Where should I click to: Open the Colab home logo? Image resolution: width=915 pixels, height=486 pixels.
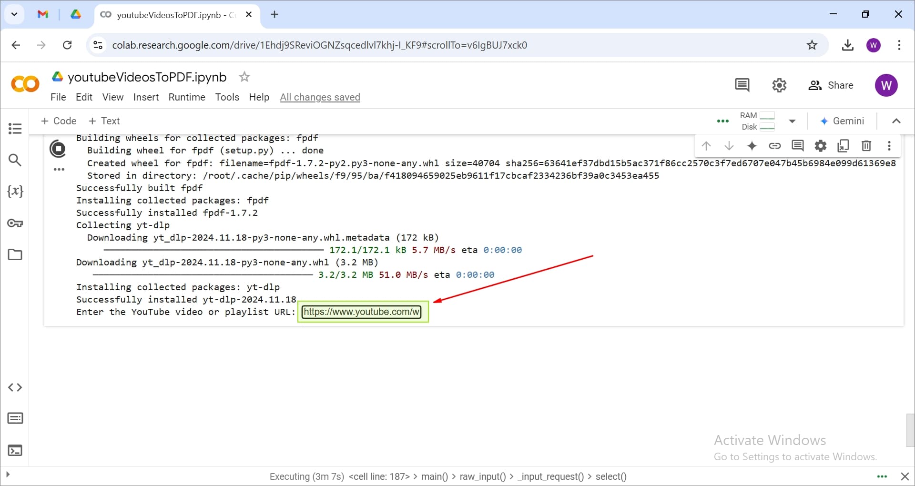click(25, 84)
